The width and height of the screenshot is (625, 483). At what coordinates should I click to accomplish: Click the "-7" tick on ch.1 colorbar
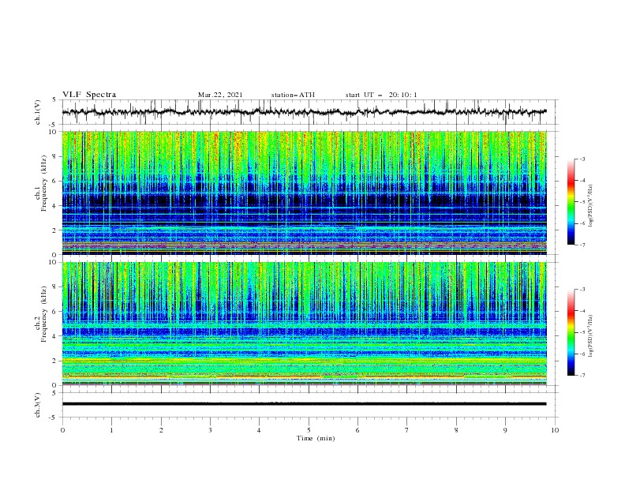(582, 245)
